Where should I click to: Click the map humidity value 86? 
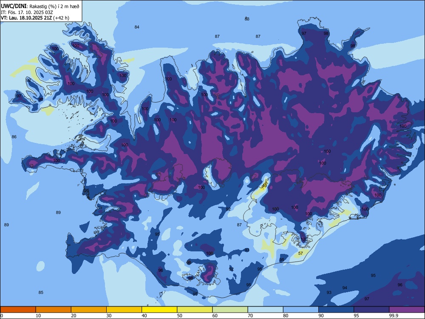coord(14,137)
